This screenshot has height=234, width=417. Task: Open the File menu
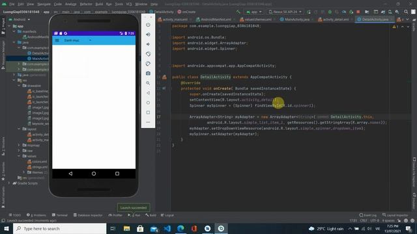[12, 5]
